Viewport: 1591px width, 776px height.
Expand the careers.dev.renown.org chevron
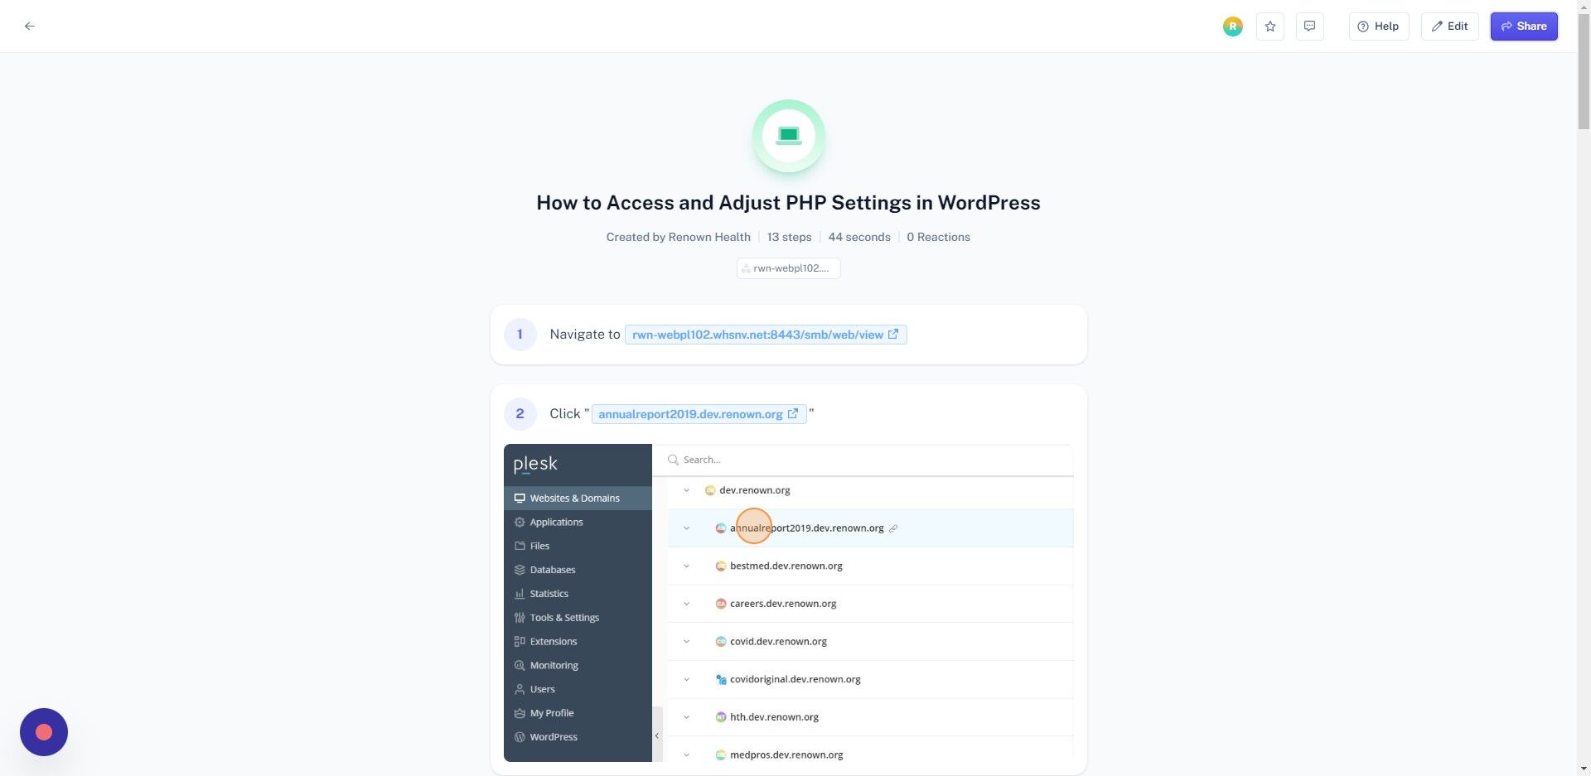[x=686, y=604]
